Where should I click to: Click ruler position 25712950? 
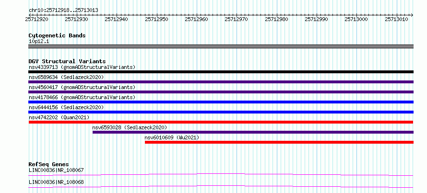[156, 19]
